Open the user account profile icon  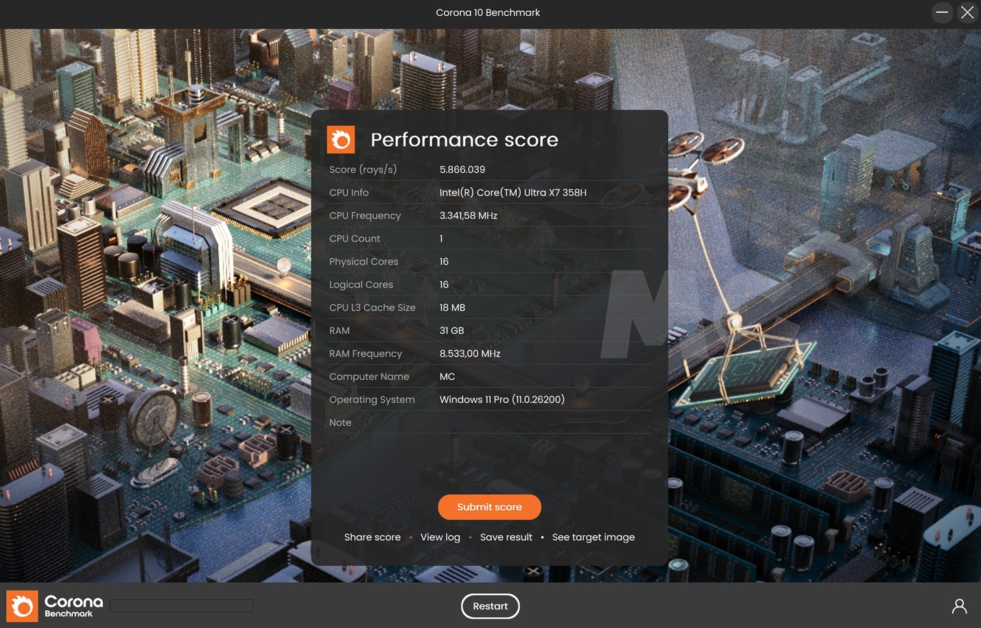pyautogui.click(x=959, y=606)
